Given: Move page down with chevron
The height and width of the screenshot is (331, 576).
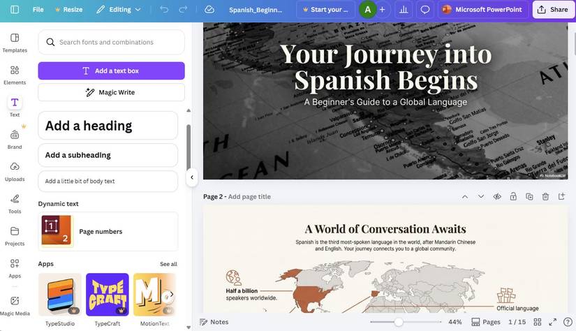Looking at the screenshot, I should (481, 197).
